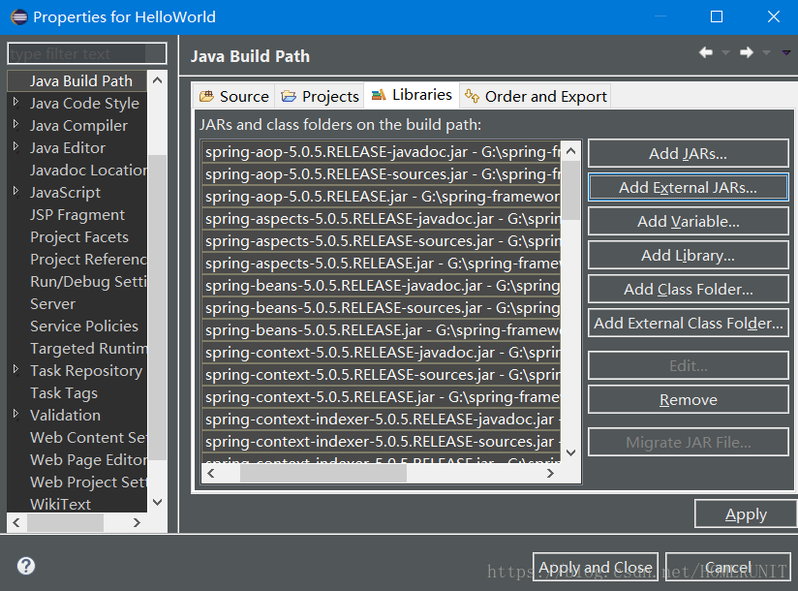
Task: Expand the JavaScript node
Action: click(x=16, y=191)
